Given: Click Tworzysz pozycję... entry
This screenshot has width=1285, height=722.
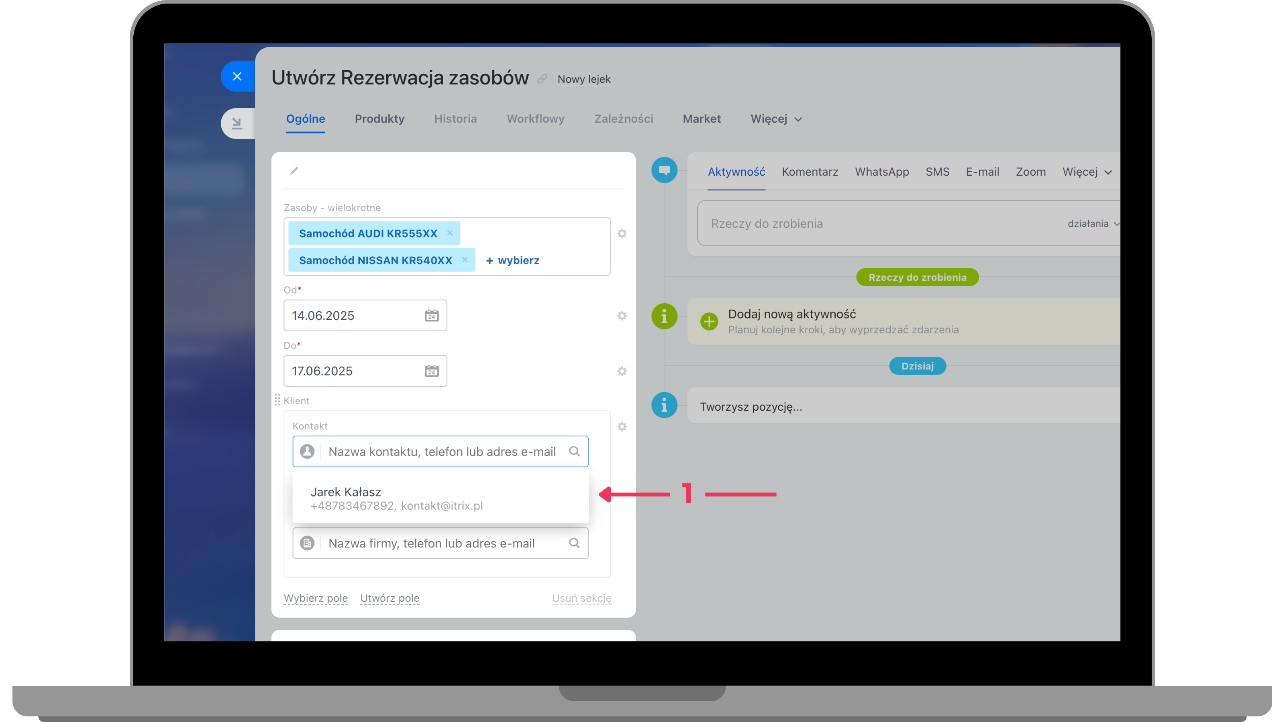Looking at the screenshot, I should coord(904,406).
